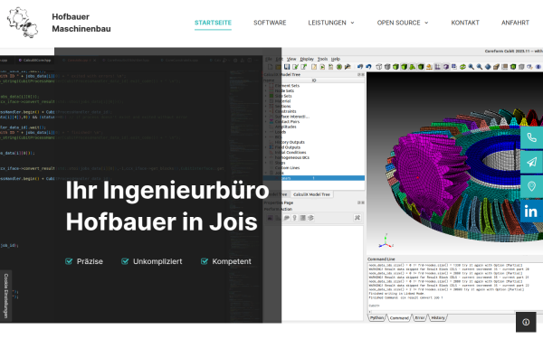Click the XYZ axis triad in viewport

click(x=386, y=241)
